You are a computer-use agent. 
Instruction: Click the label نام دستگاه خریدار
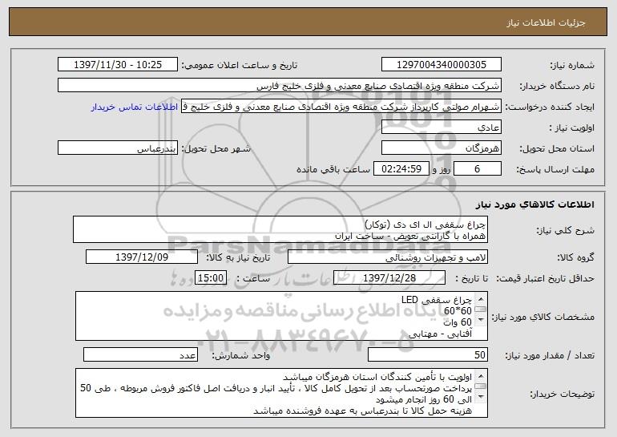coord(557,87)
